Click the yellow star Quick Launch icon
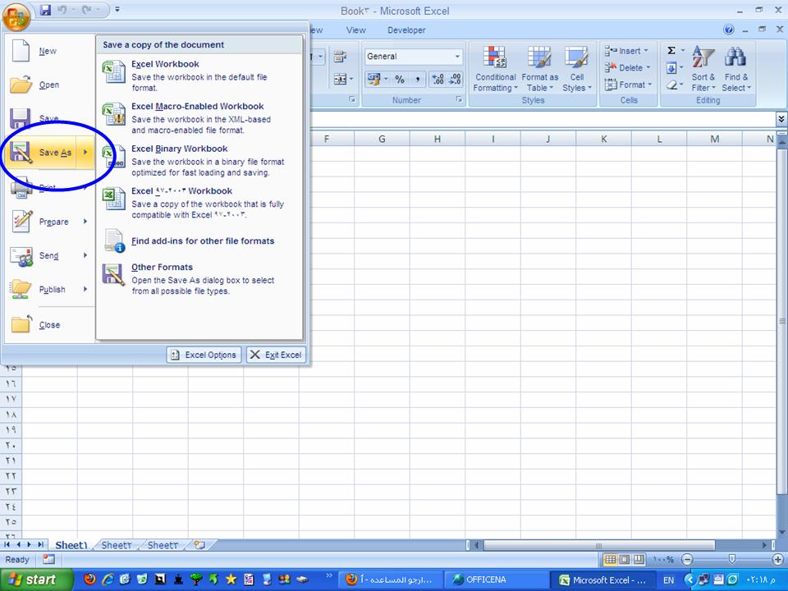Screen dimensions: 788x591 point(231,579)
